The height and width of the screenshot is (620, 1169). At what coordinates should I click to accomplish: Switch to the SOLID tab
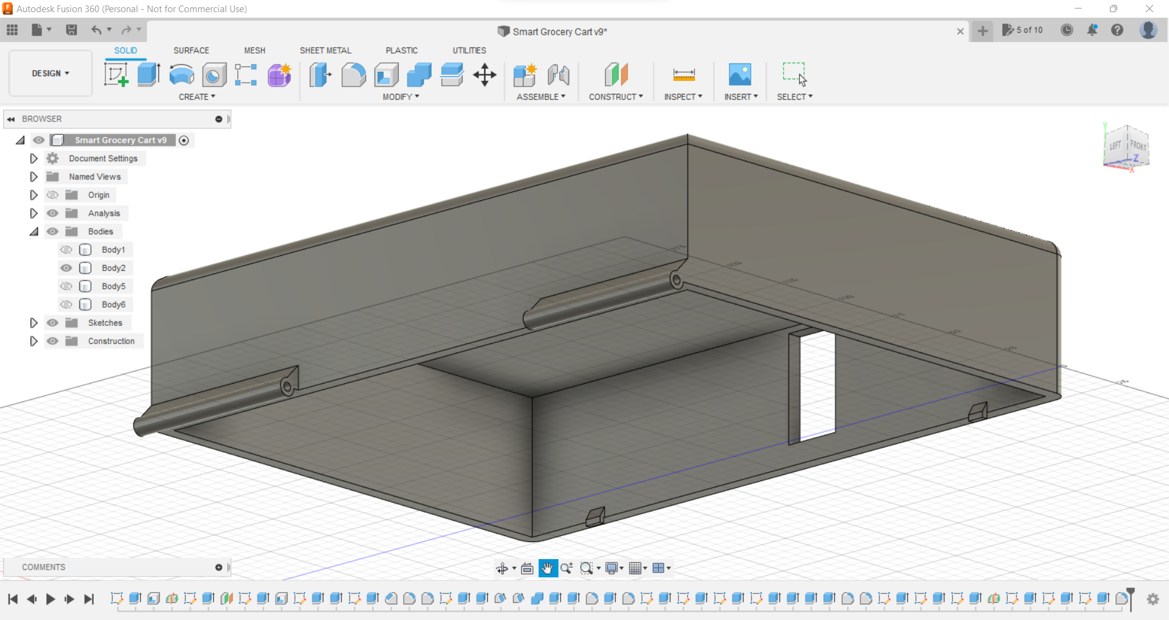[x=125, y=51]
